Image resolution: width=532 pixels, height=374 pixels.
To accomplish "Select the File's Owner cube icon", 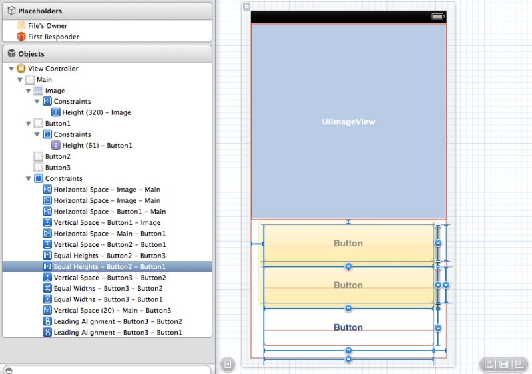I will 21,25.
